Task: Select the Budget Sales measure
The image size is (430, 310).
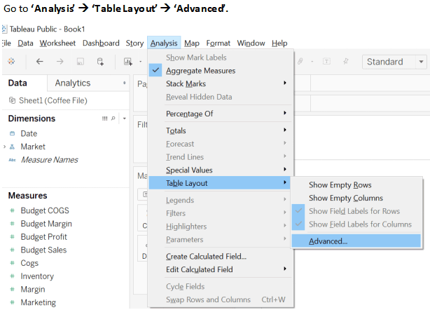Action: (43, 250)
